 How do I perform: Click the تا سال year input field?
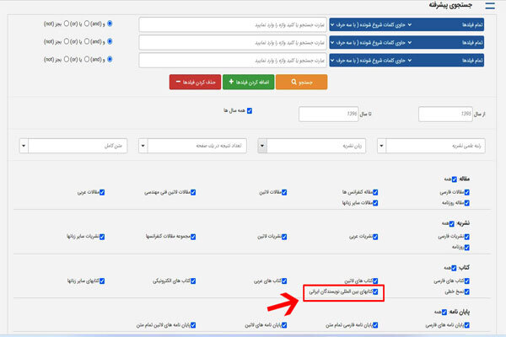tap(319, 112)
